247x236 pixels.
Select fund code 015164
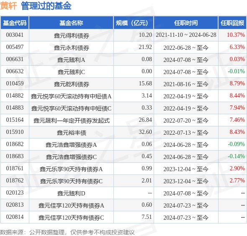tap(15, 120)
